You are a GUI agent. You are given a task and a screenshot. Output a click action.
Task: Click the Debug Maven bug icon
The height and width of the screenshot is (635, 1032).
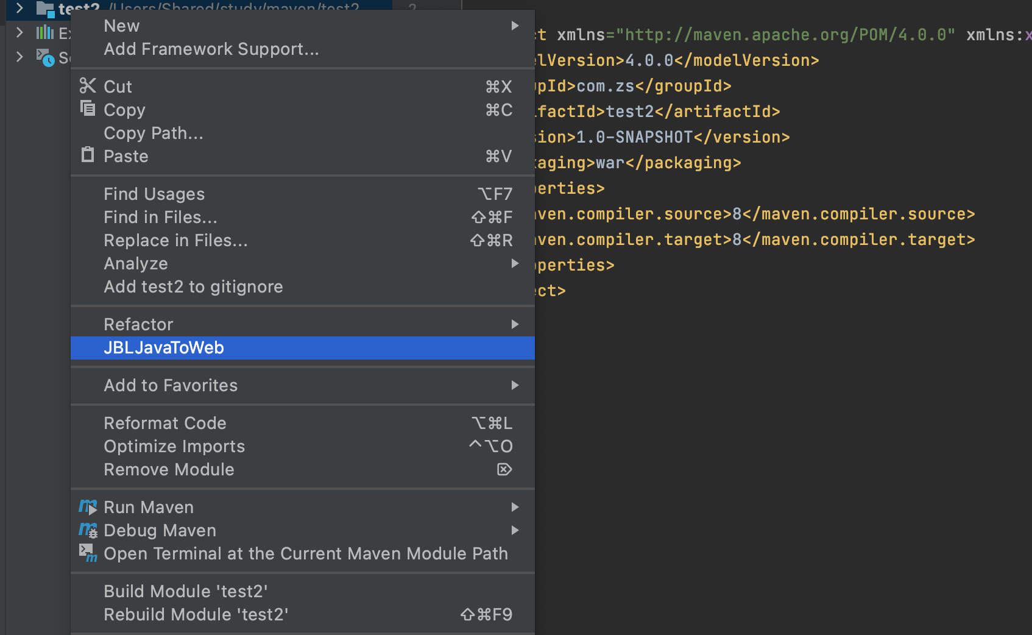coord(88,530)
